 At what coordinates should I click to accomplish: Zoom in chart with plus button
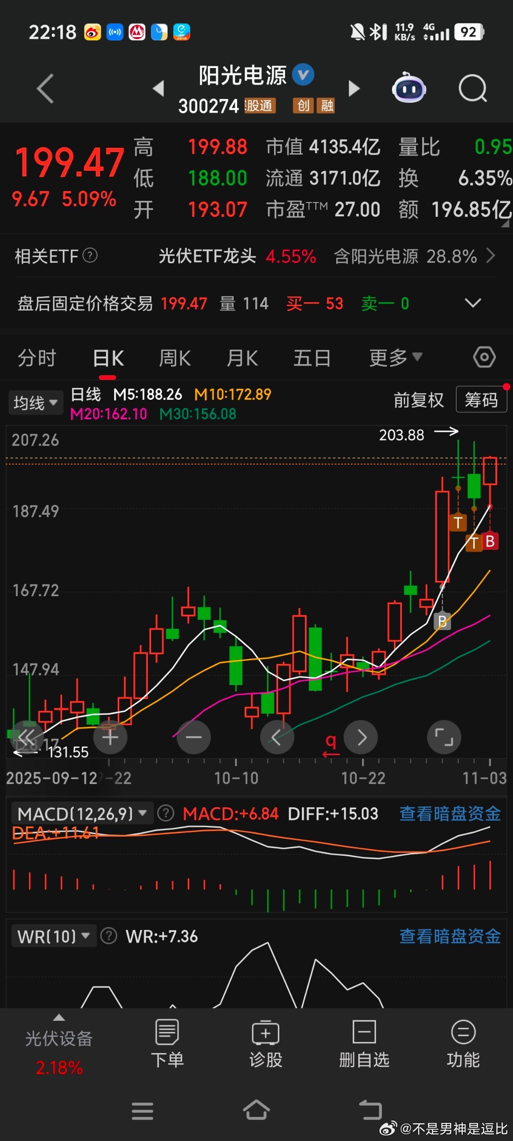click(x=110, y=737)
